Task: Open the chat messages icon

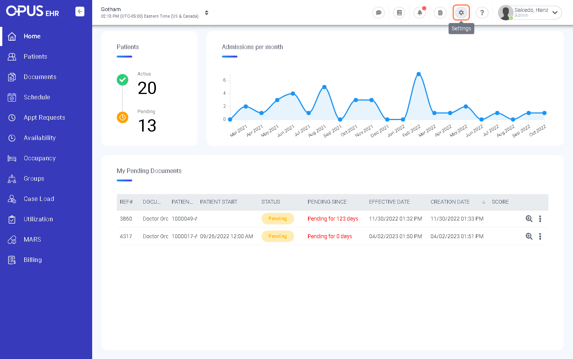Action: tap(379, 13)
